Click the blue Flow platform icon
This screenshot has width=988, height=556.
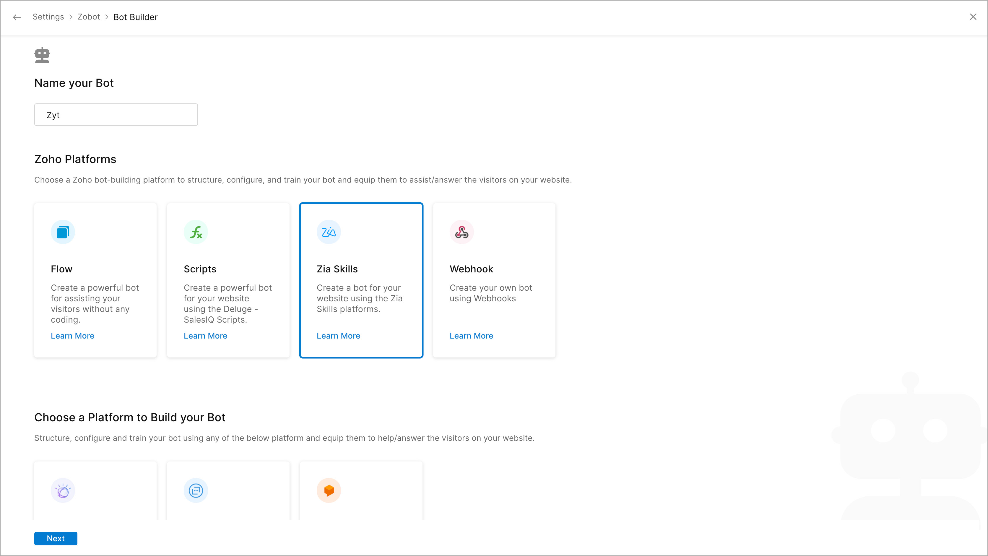[x=63, y=232]
